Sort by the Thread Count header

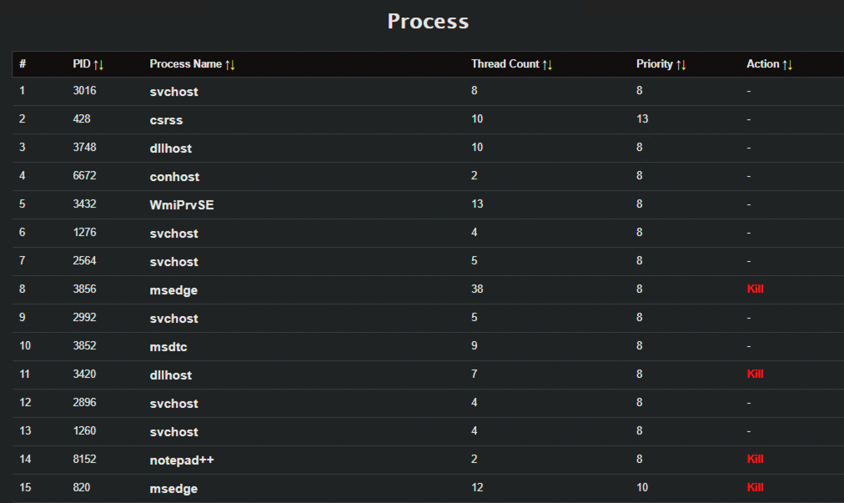[505, 64]
